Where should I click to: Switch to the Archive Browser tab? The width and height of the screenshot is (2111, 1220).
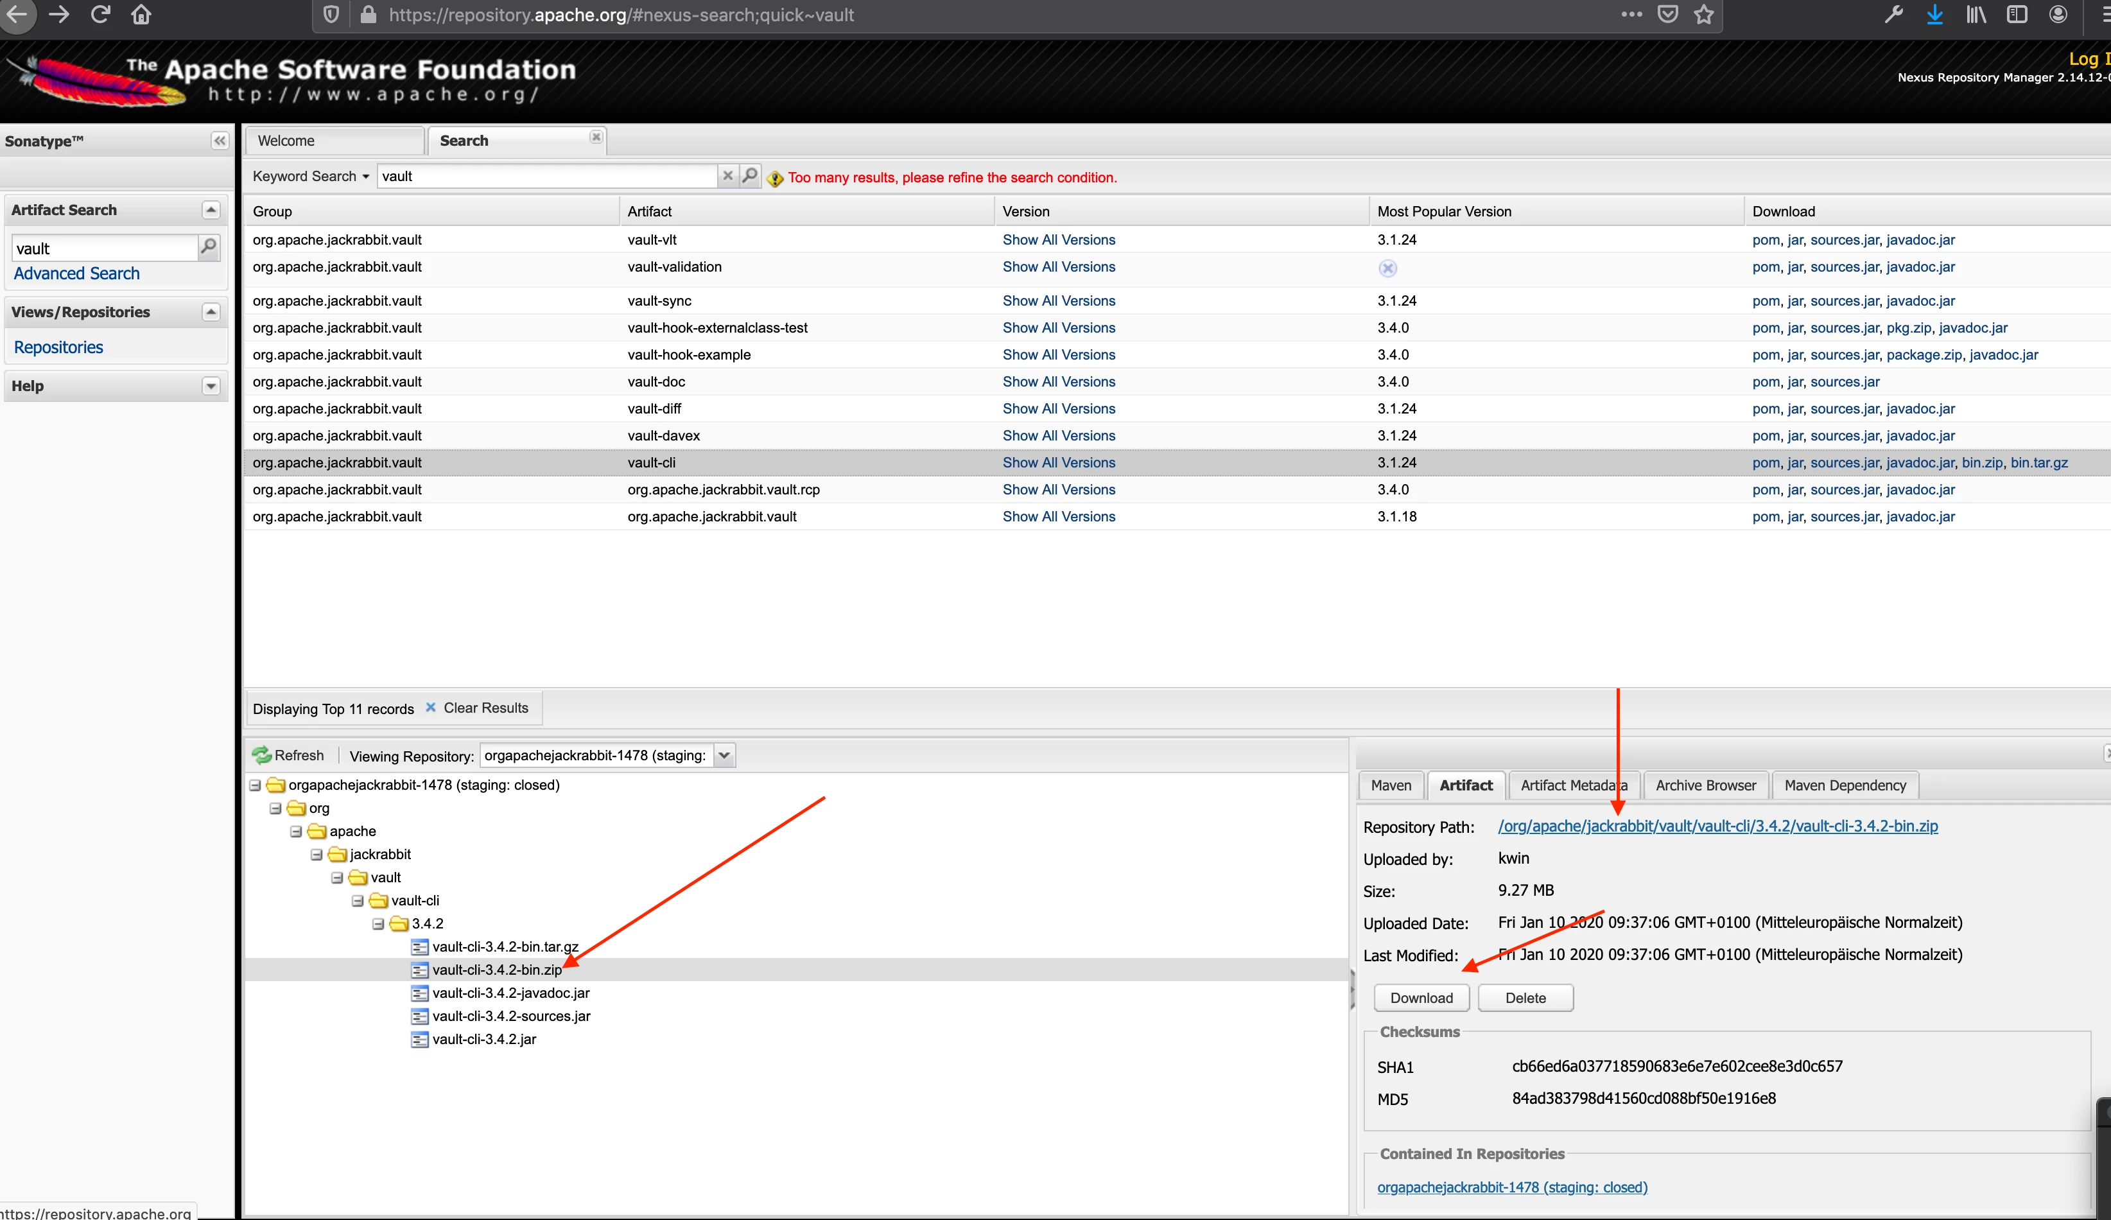click(x=1705, y=785)
